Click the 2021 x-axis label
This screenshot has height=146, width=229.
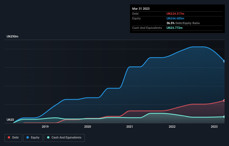130,127
